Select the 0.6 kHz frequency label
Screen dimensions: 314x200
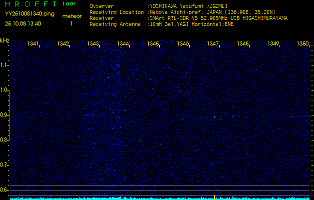tap(4, 189)
